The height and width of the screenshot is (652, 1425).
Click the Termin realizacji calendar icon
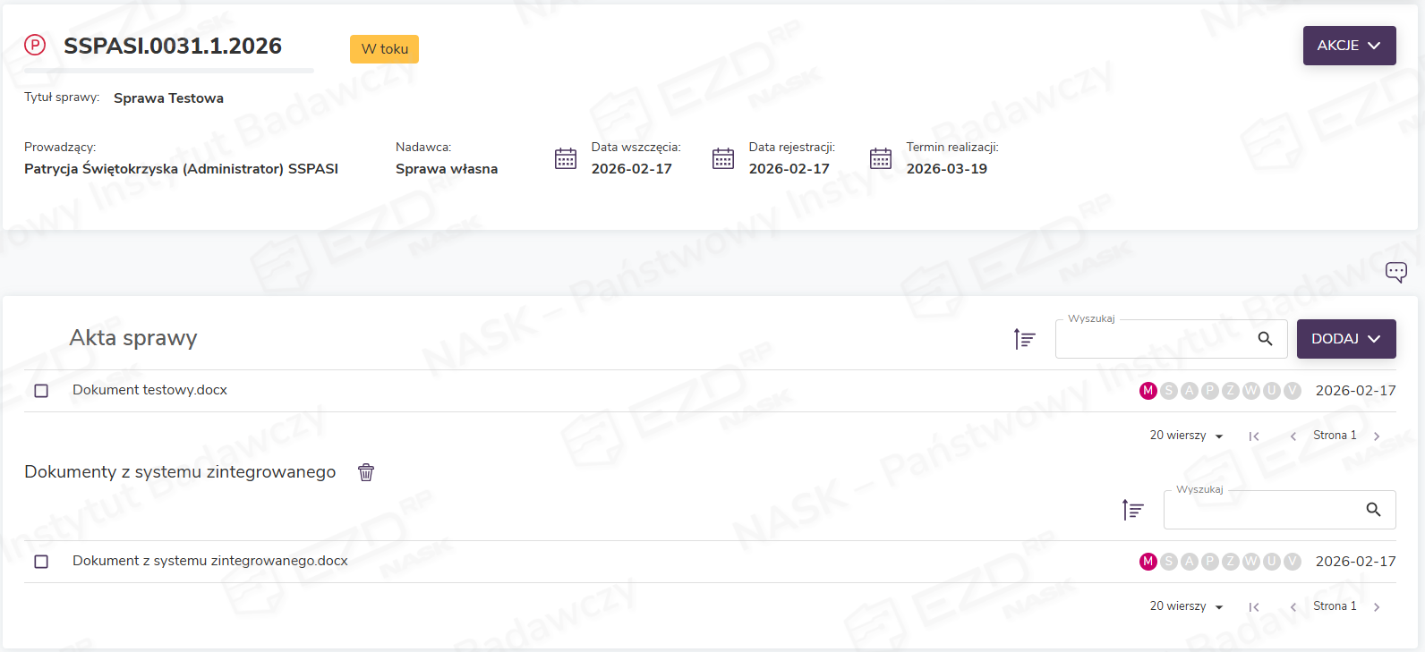click(881, 158)
